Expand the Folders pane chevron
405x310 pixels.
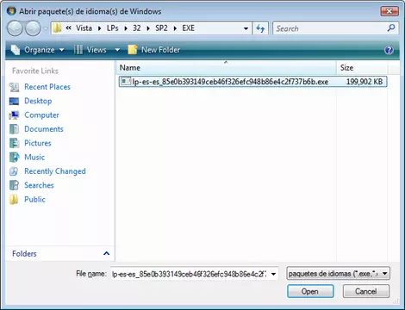106,253
